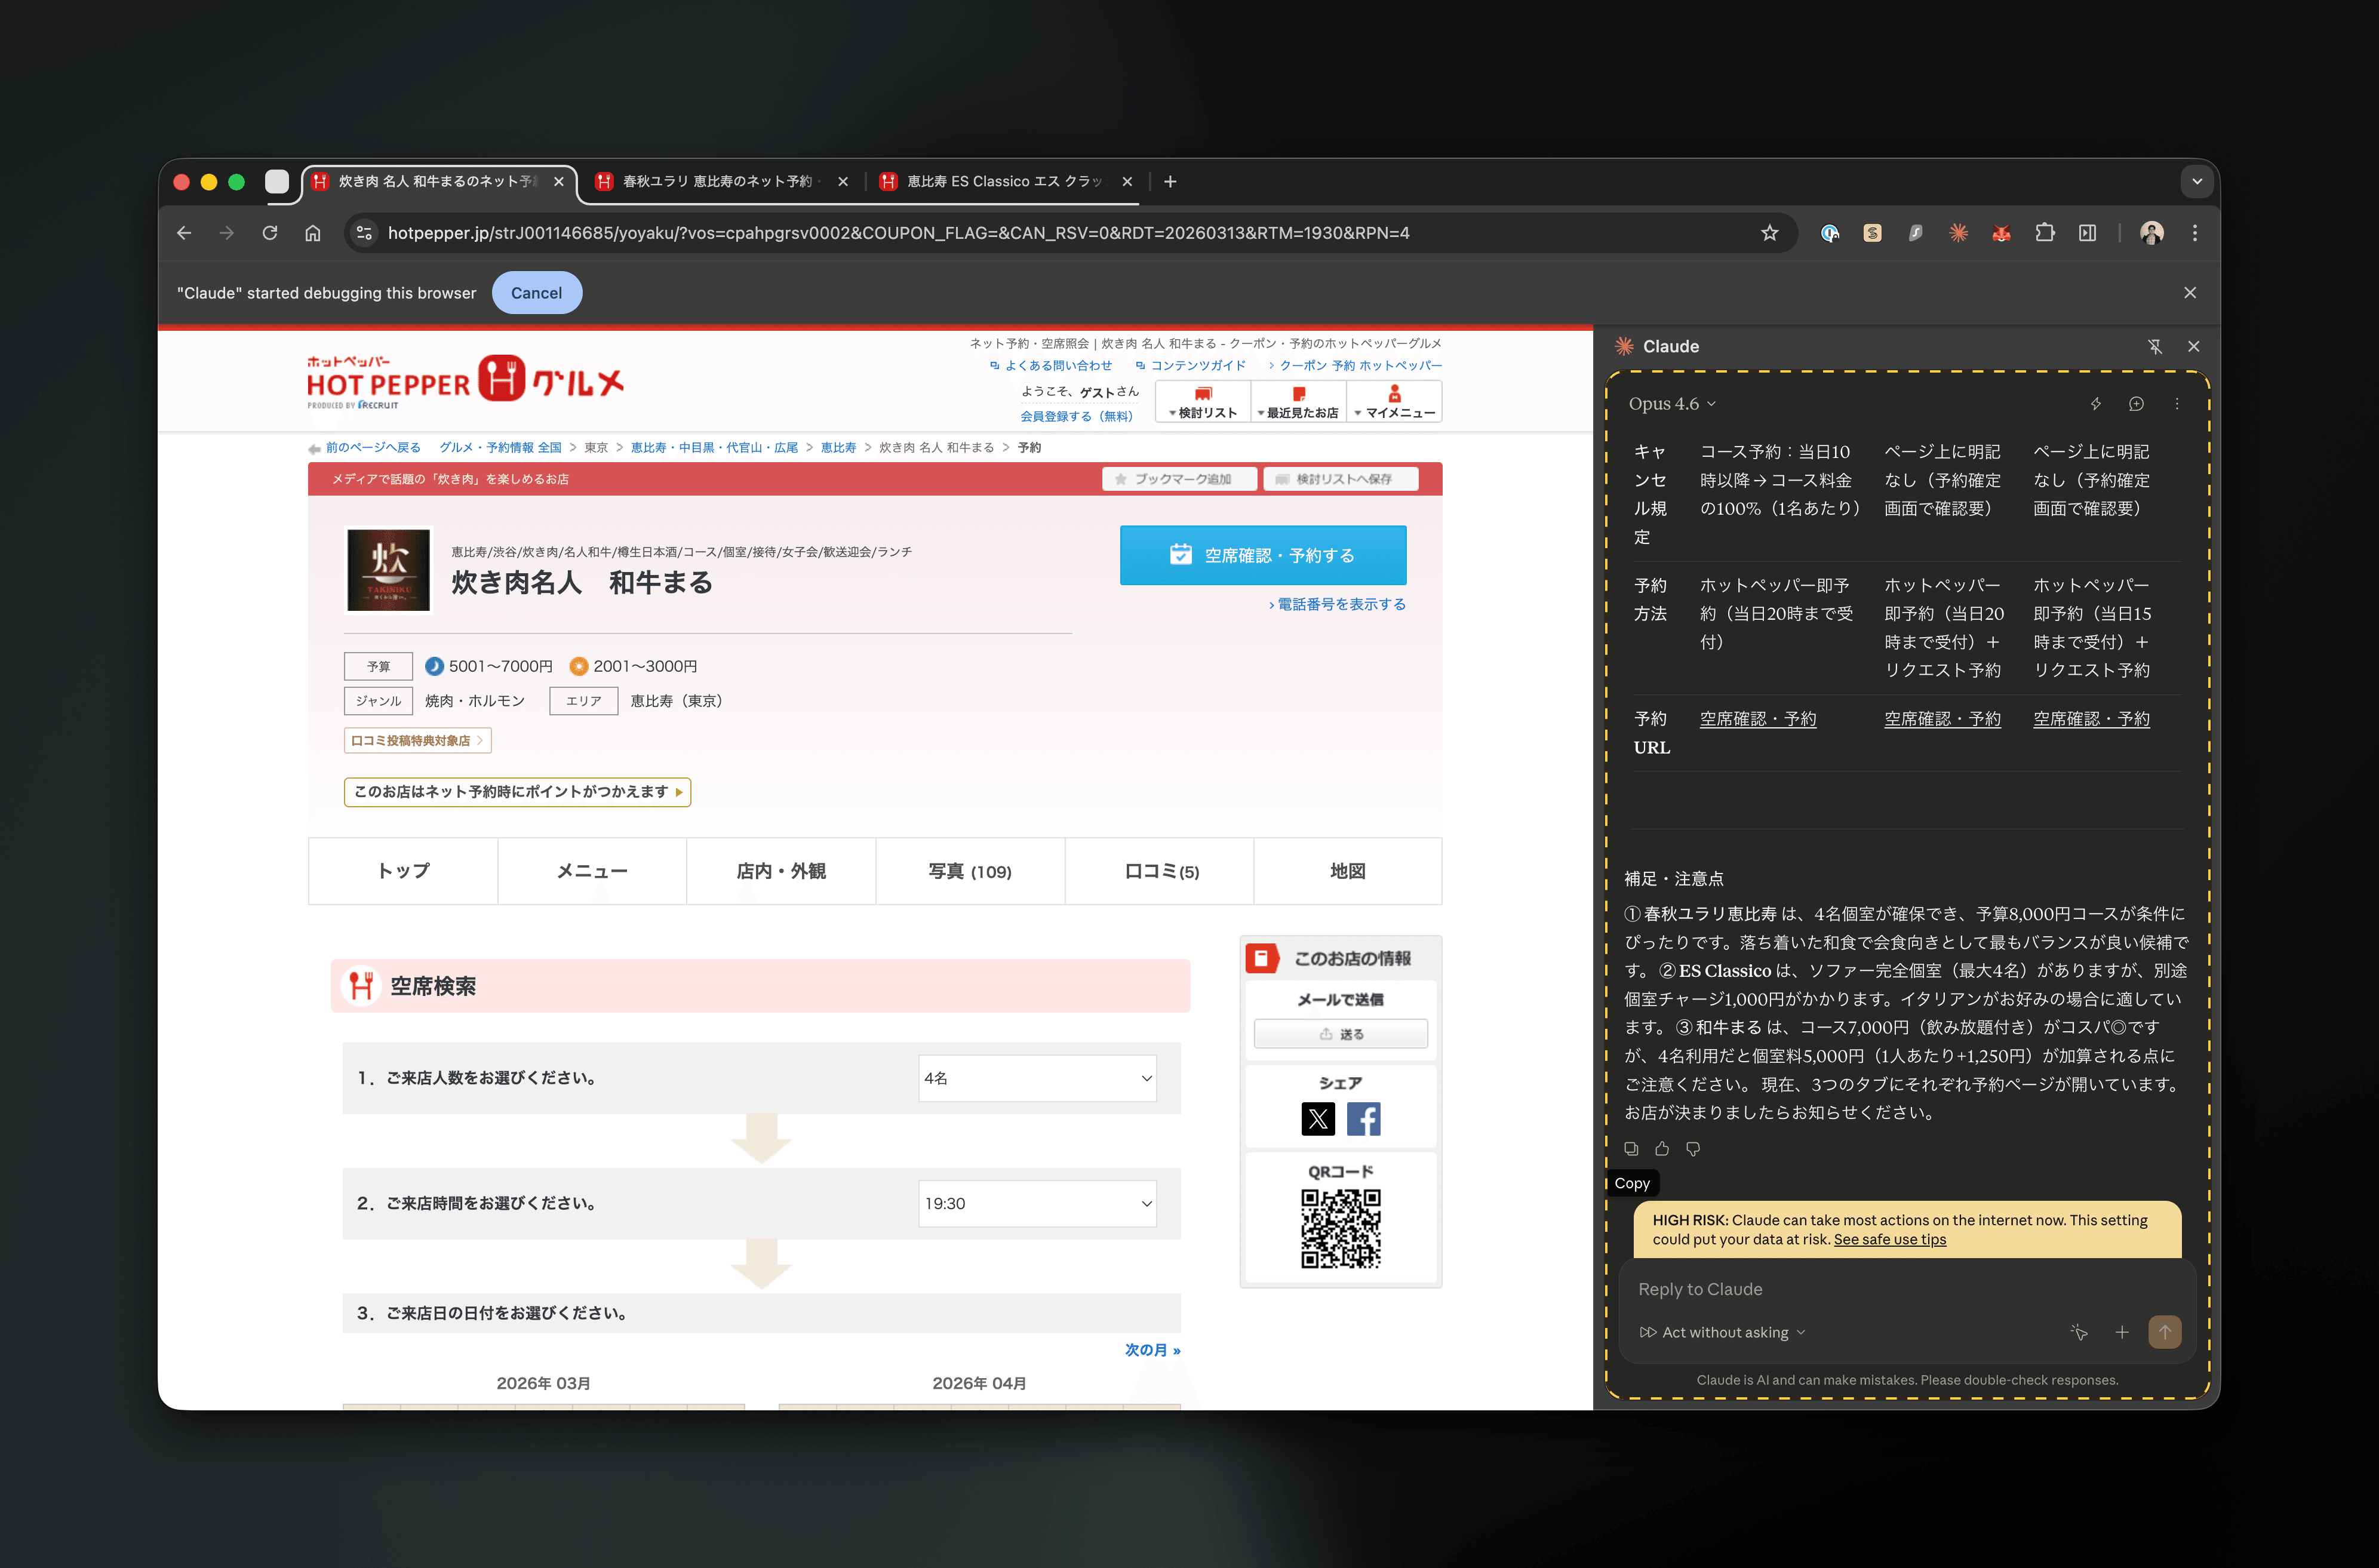Open the メニュー tab of restaurant
The height and width of the screenshot is (1568, 2379).
[592, 871]
